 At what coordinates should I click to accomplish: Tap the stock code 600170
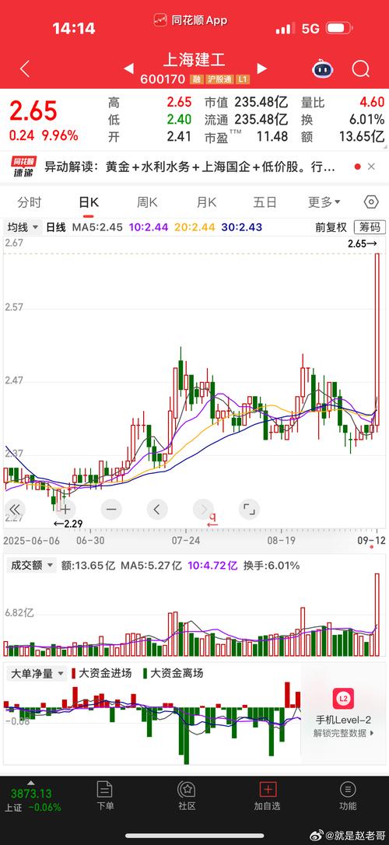163,80
